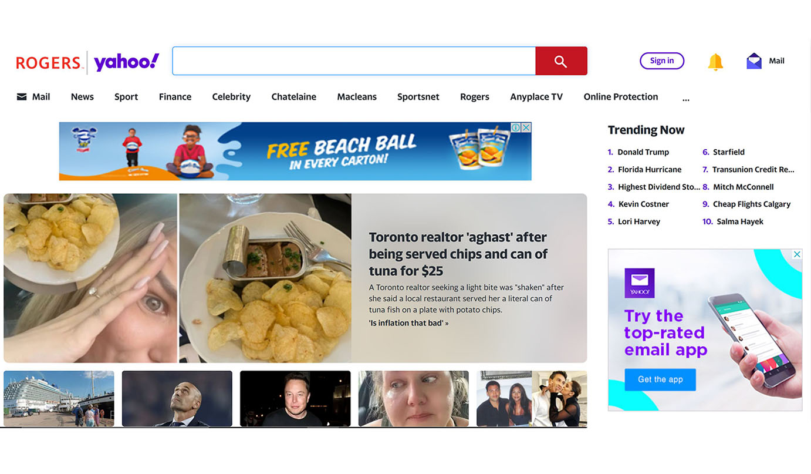Screen dimensions: 811x474
Task: Select the Celebrity navigation item
Action: (231, 97)
